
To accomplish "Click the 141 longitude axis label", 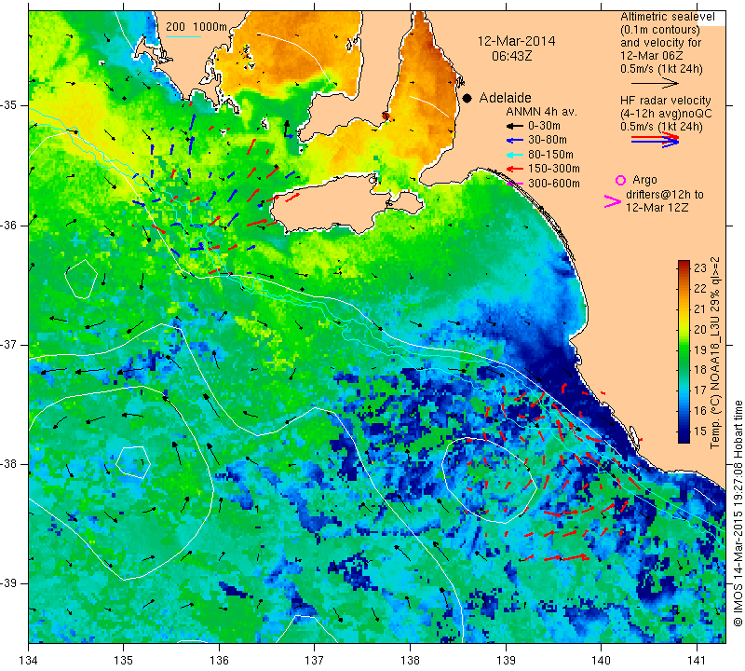I will click(x=697, y=661).
